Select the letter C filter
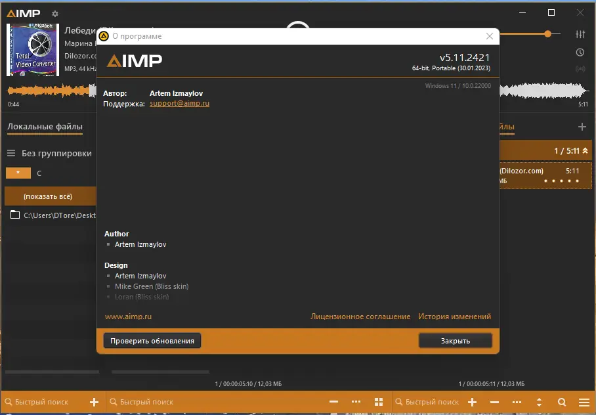The height and width of the screenshot is (415, 596). click(x=39, y=173)
